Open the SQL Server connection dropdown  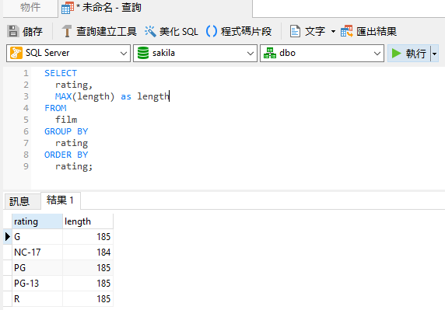tap(123, 54)
